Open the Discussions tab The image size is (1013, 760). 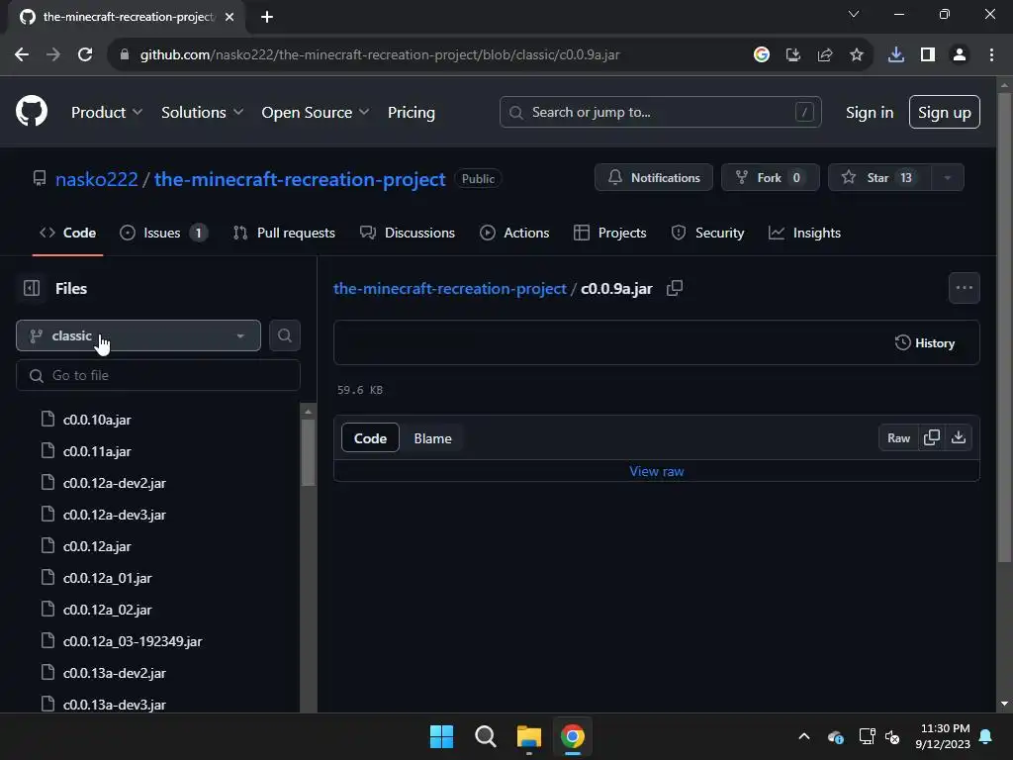408,233
